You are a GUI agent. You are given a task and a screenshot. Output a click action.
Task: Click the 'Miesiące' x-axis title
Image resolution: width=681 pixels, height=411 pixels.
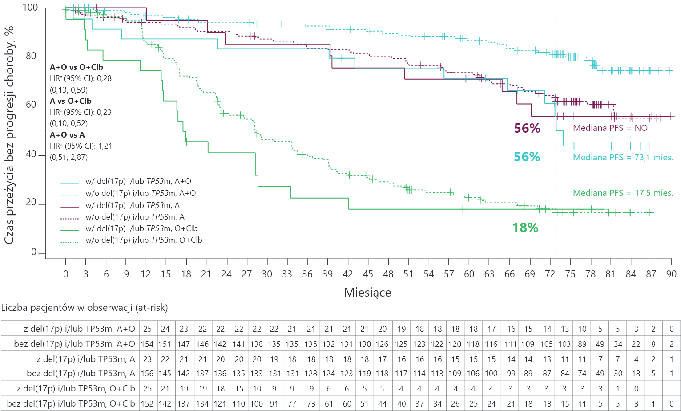367,293
